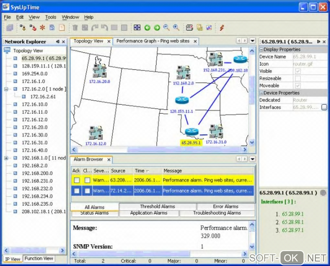Select tree item 192.168.200.0
330x266 pixels.
[x=37, y=173]
